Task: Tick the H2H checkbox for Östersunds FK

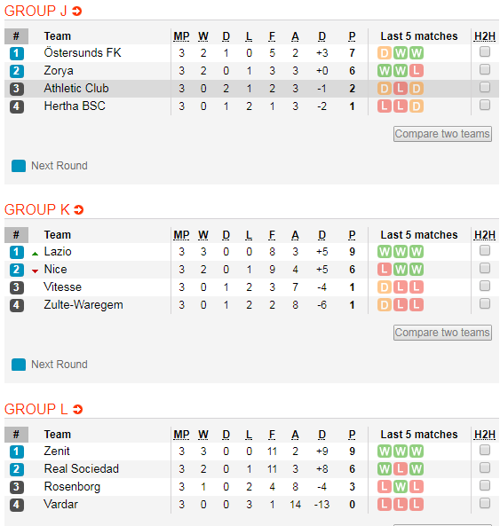Action: click(485, 51)
